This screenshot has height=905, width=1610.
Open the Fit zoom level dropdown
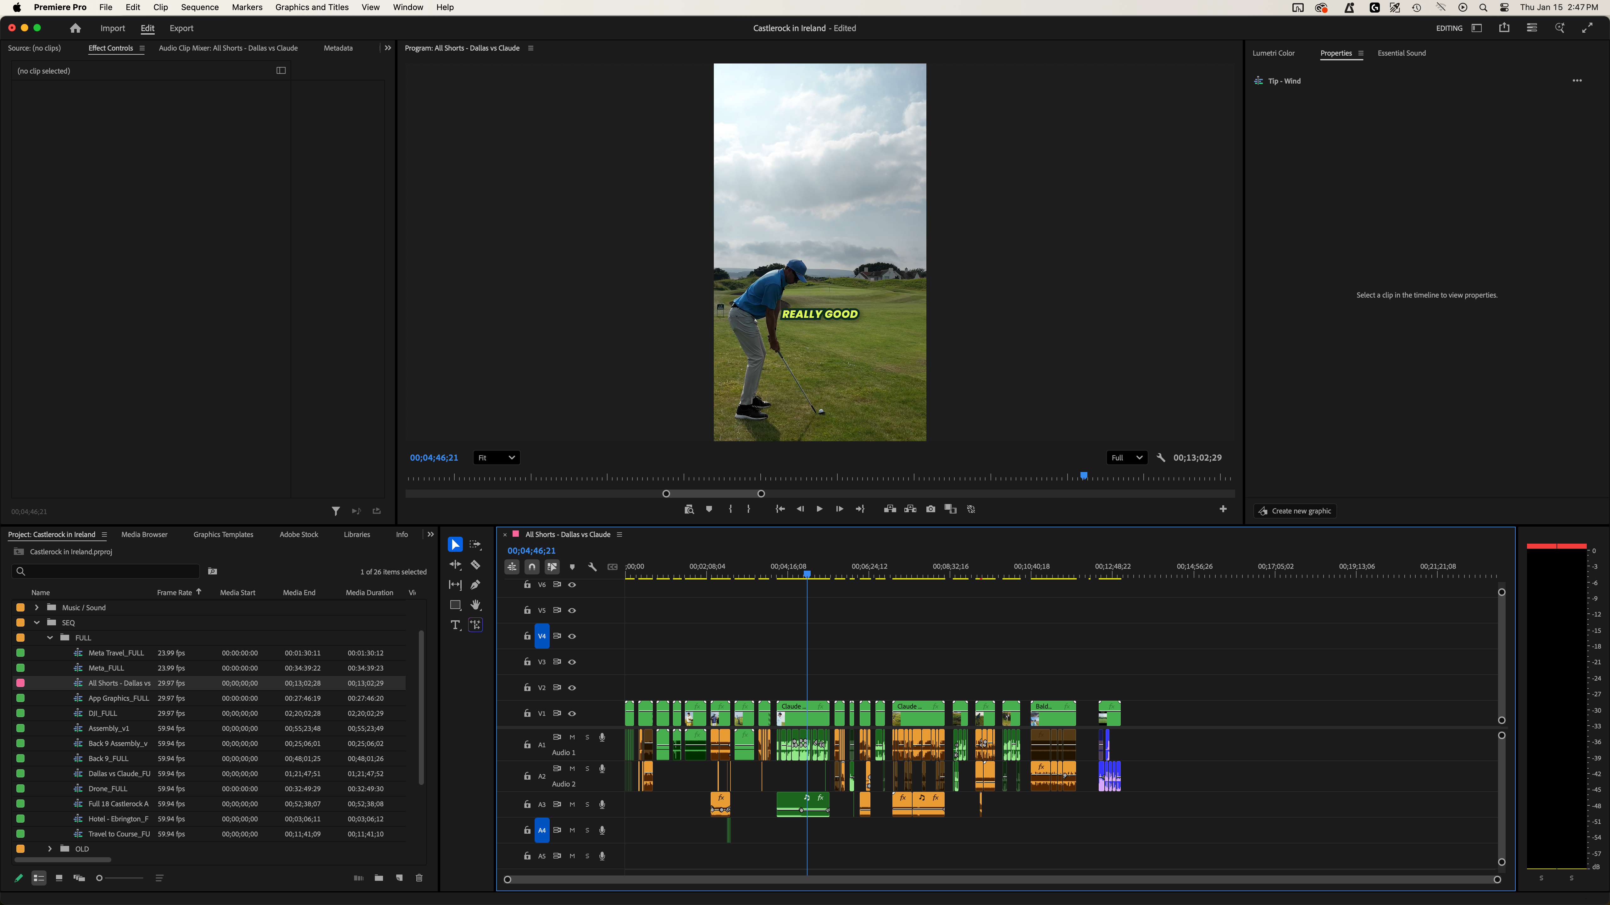[x=496, y=458]
